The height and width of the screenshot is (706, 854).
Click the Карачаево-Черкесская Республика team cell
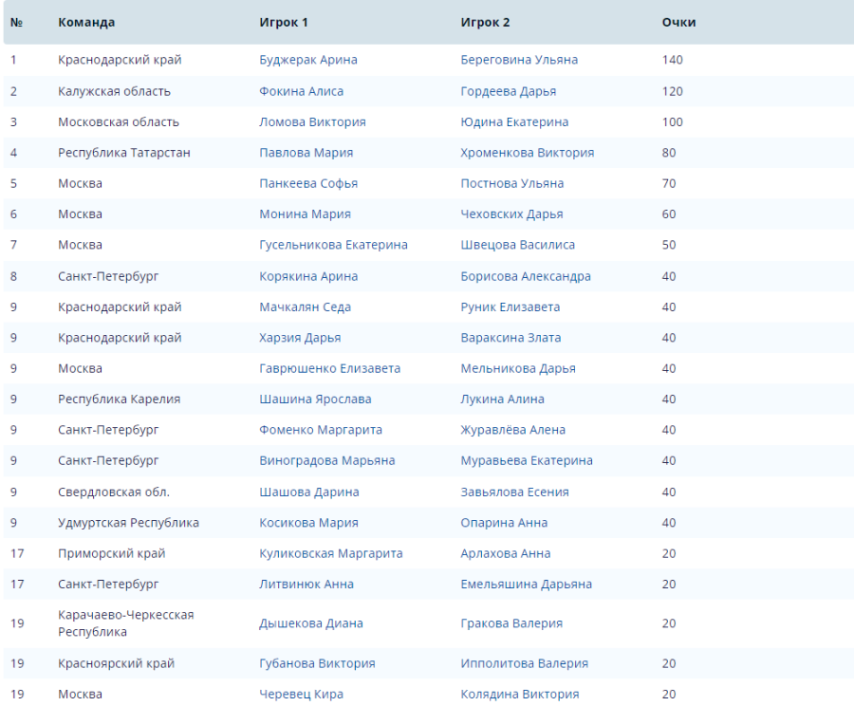click(x=125, y=623)
